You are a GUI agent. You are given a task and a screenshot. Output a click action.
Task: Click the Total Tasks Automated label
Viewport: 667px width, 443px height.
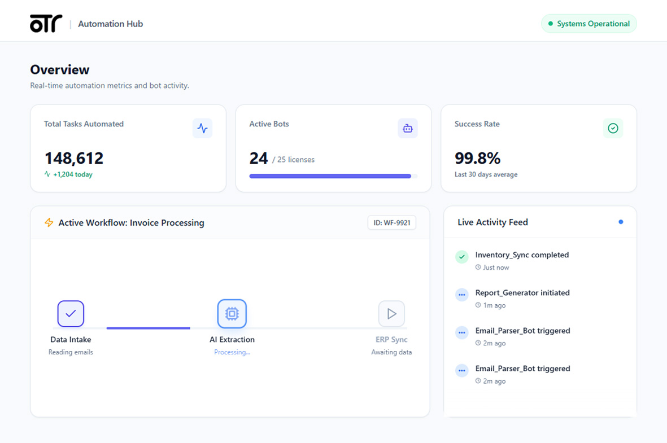click(84, 124)
